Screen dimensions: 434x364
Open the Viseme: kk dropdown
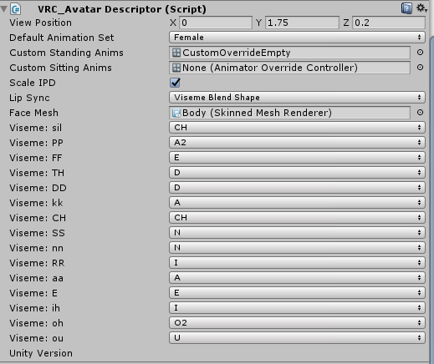297,203
